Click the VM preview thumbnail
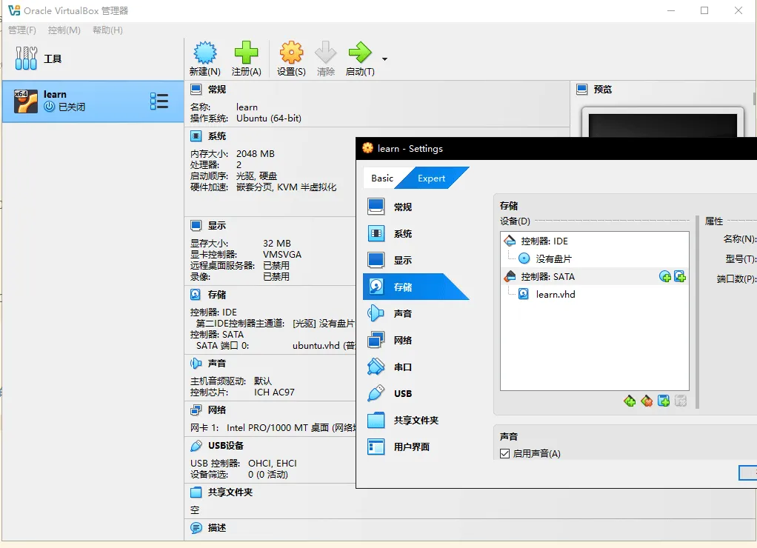 click(662, 123)
